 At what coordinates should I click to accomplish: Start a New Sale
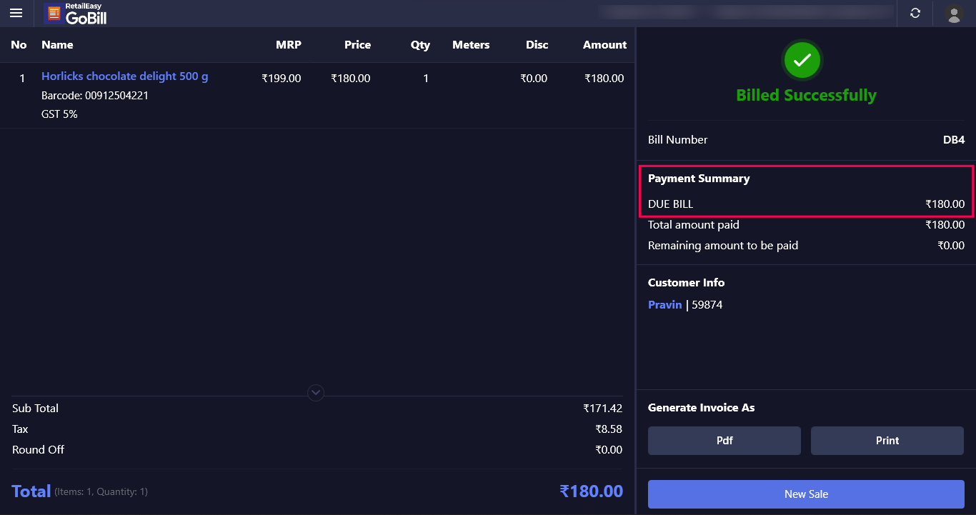pyautogui.click(x=806, y=494)
